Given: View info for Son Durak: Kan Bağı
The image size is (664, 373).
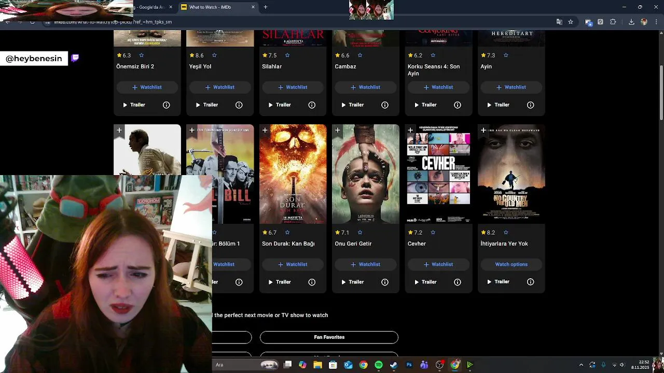Looking at the screenshot, I should pos(312,282).
